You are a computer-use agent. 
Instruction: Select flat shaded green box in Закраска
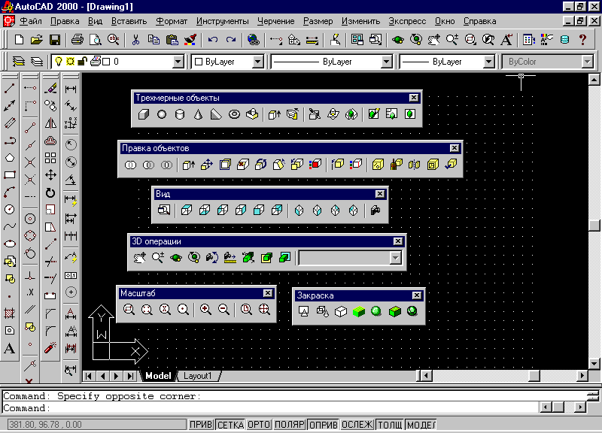[x=358, y=311]
